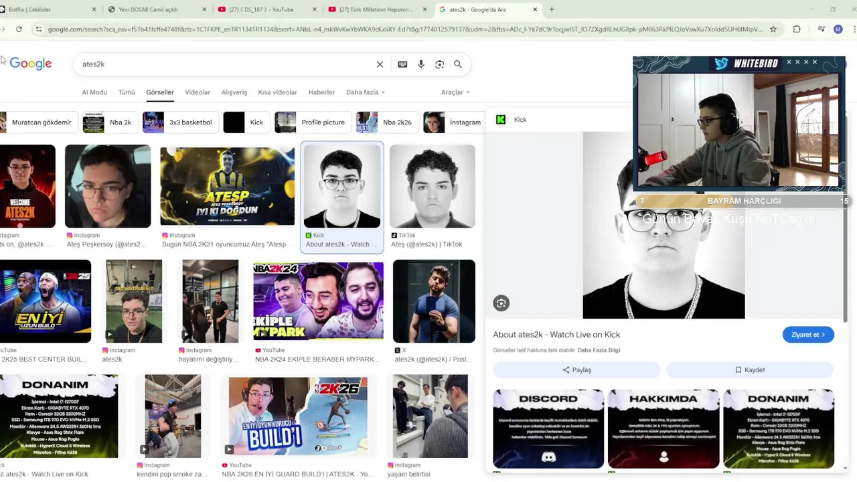Switch to Yeni DOSAB Camii açıldı tab
The height and width of the screenshot is (482, 857).
point(154,9)
